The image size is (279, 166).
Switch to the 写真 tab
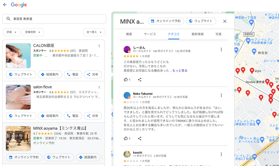point(218,34)
